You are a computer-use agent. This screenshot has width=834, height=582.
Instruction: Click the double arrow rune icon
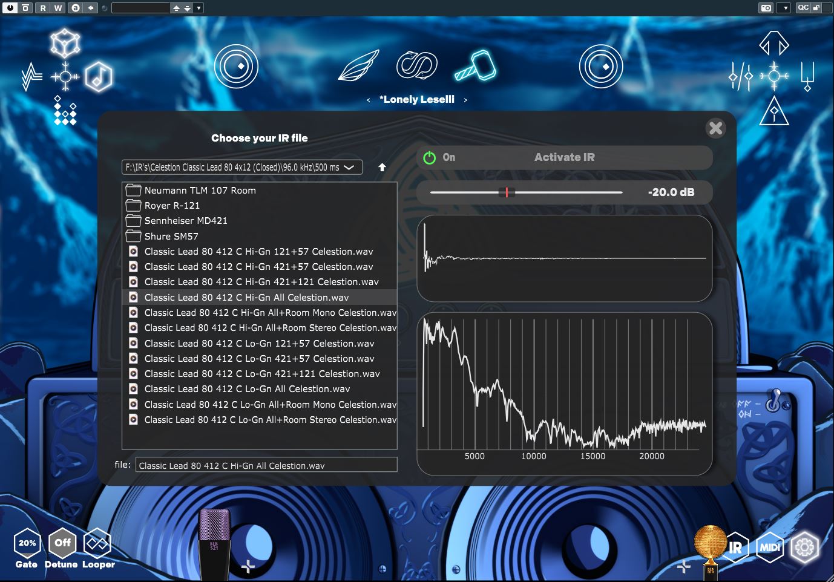tap(774, 44)
